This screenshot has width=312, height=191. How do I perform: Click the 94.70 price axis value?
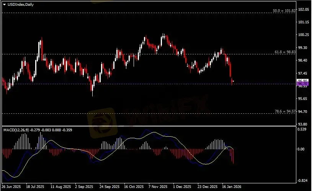(303, 111)
